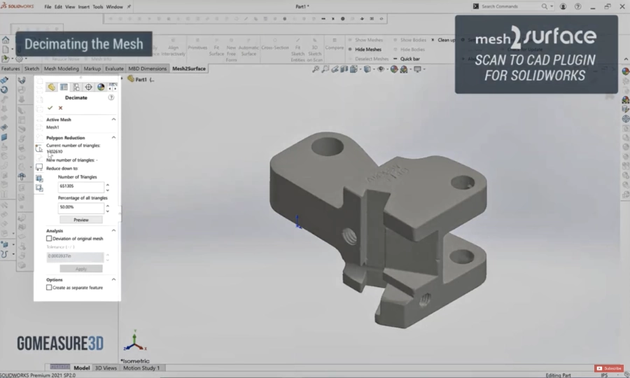This screenshot has width=630, height=378.
Task: Open the DimXpertManager crosshair tab icon
Action: 89,87
